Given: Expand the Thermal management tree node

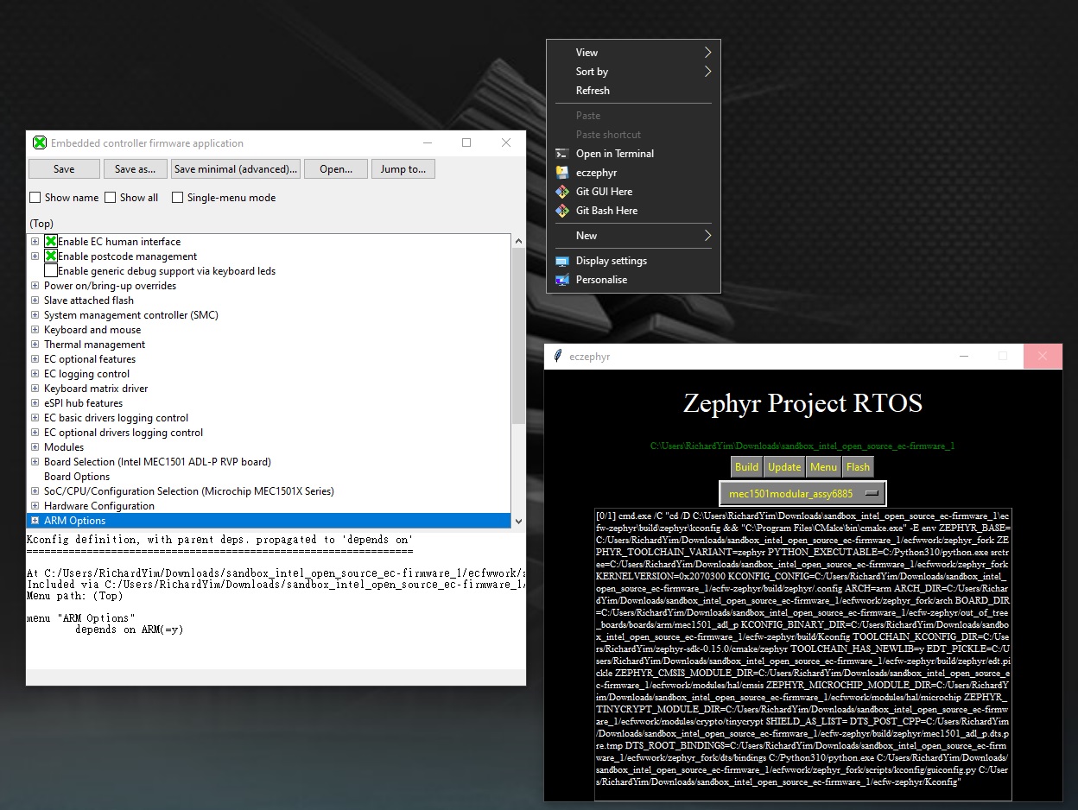Looking at the screenshot, I should click(x=35, y=345).
